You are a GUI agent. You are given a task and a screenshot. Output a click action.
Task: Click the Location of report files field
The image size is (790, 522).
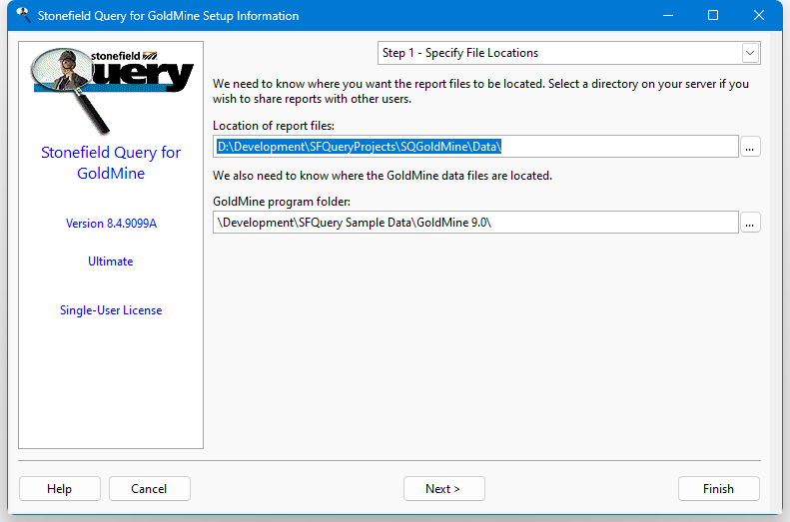[475, 147]
